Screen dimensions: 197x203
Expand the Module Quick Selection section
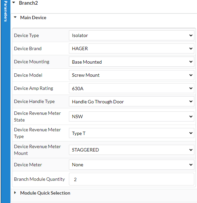coord(15,193)
